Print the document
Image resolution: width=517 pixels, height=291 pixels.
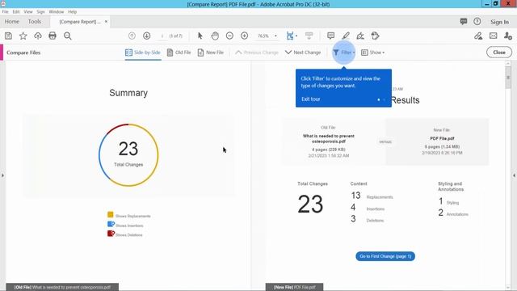(x=53, y=36)
